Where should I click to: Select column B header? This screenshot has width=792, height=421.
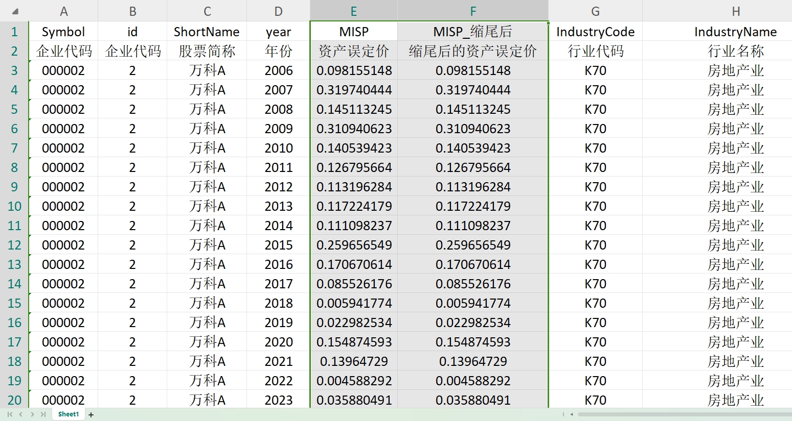132,11
